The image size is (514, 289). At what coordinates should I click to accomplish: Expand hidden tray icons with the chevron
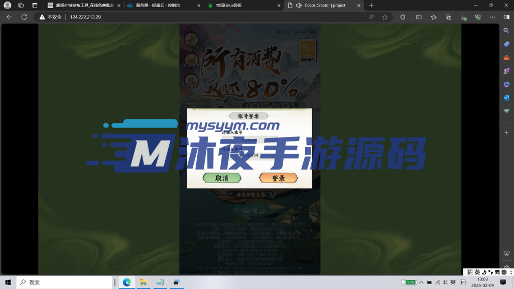pos(421,283)
